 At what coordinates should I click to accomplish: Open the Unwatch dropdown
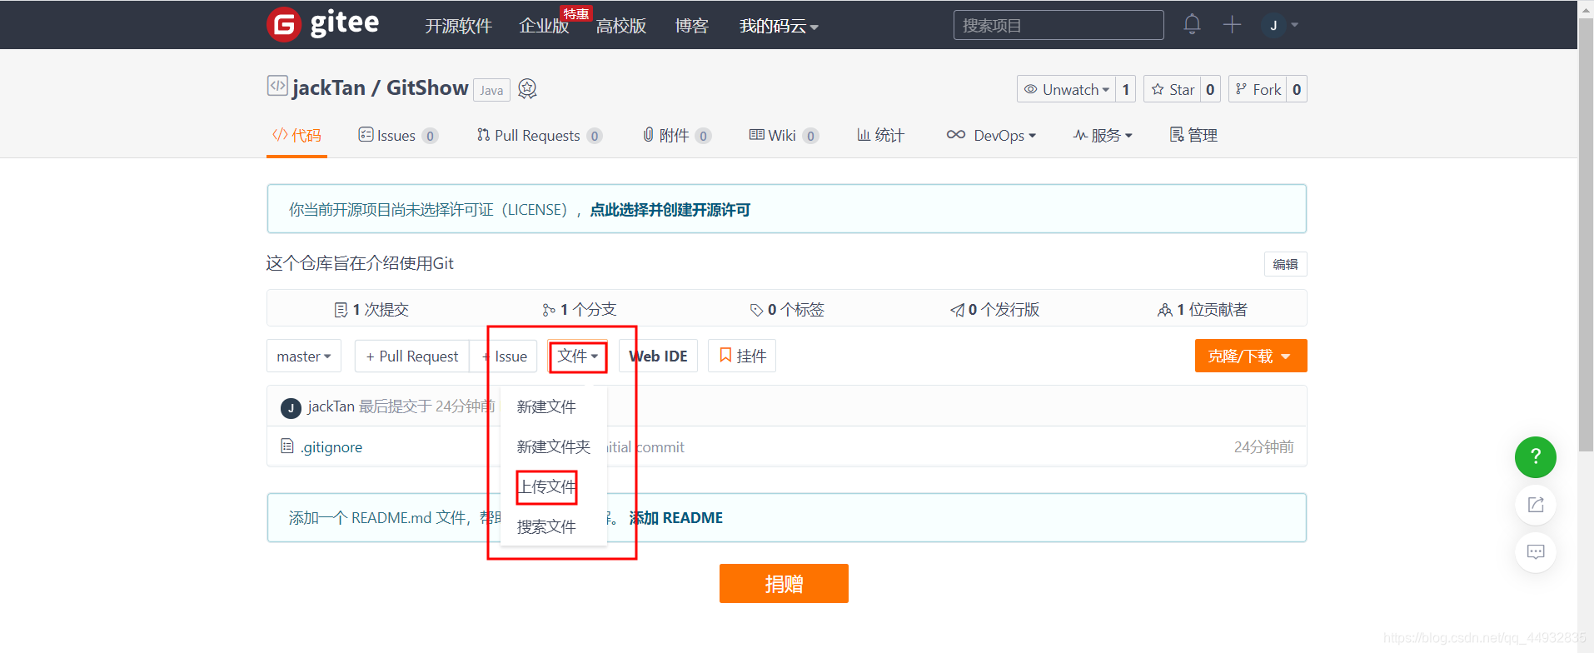[x=1067, y=89]
